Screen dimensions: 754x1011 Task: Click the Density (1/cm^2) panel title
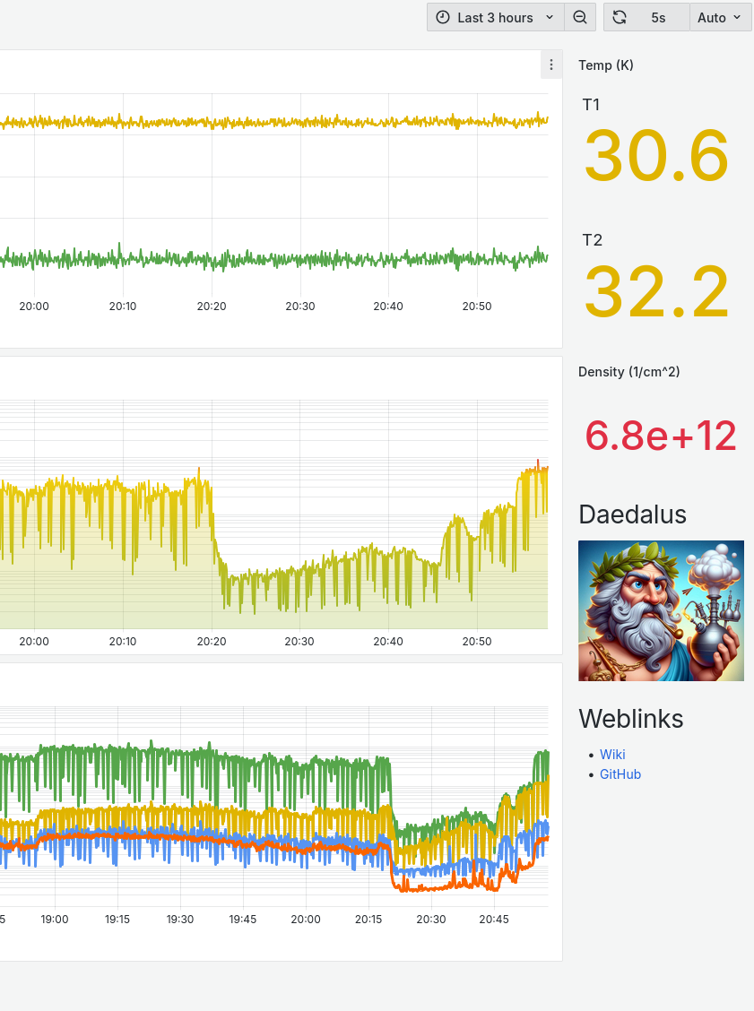628,371
